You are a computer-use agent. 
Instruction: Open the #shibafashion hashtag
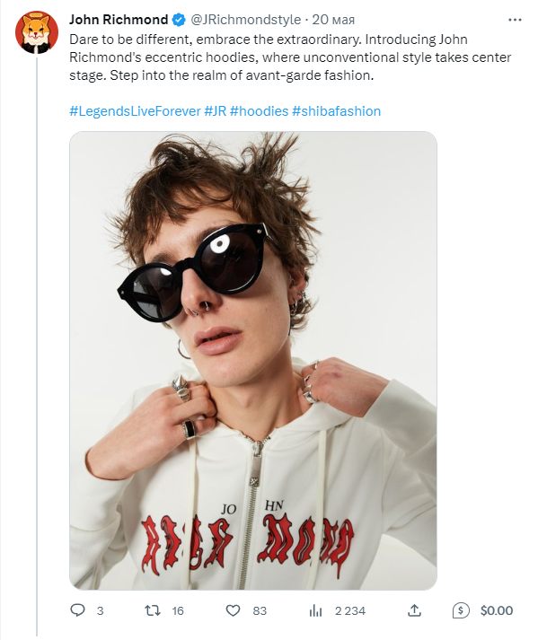click(336, 111)
